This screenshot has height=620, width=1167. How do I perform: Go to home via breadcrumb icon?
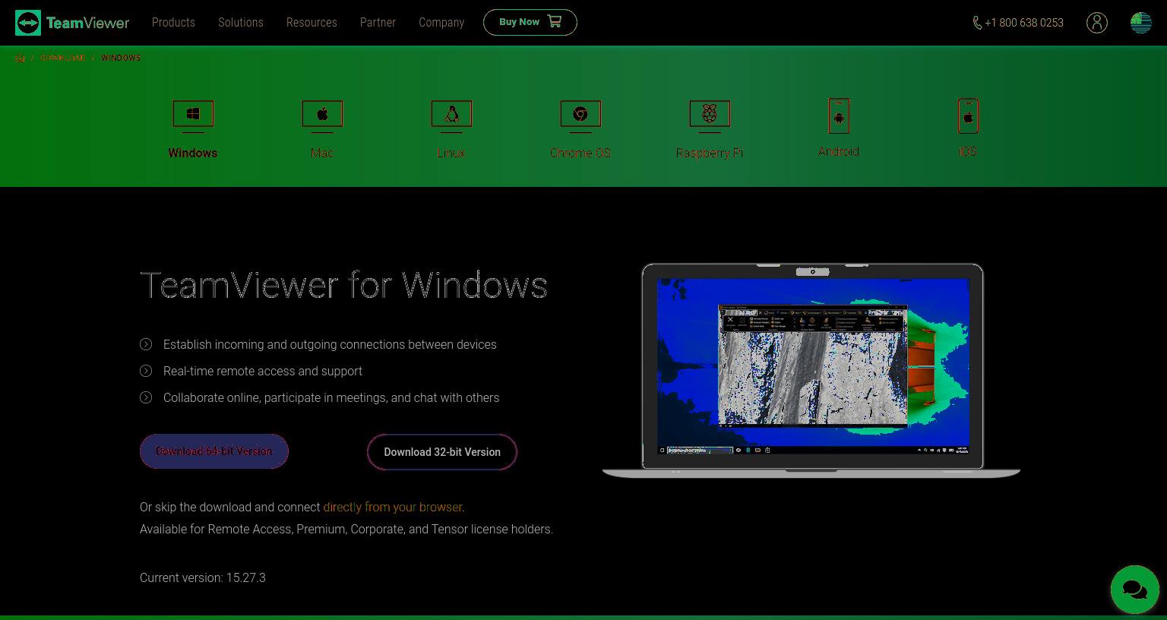(20, 58)
